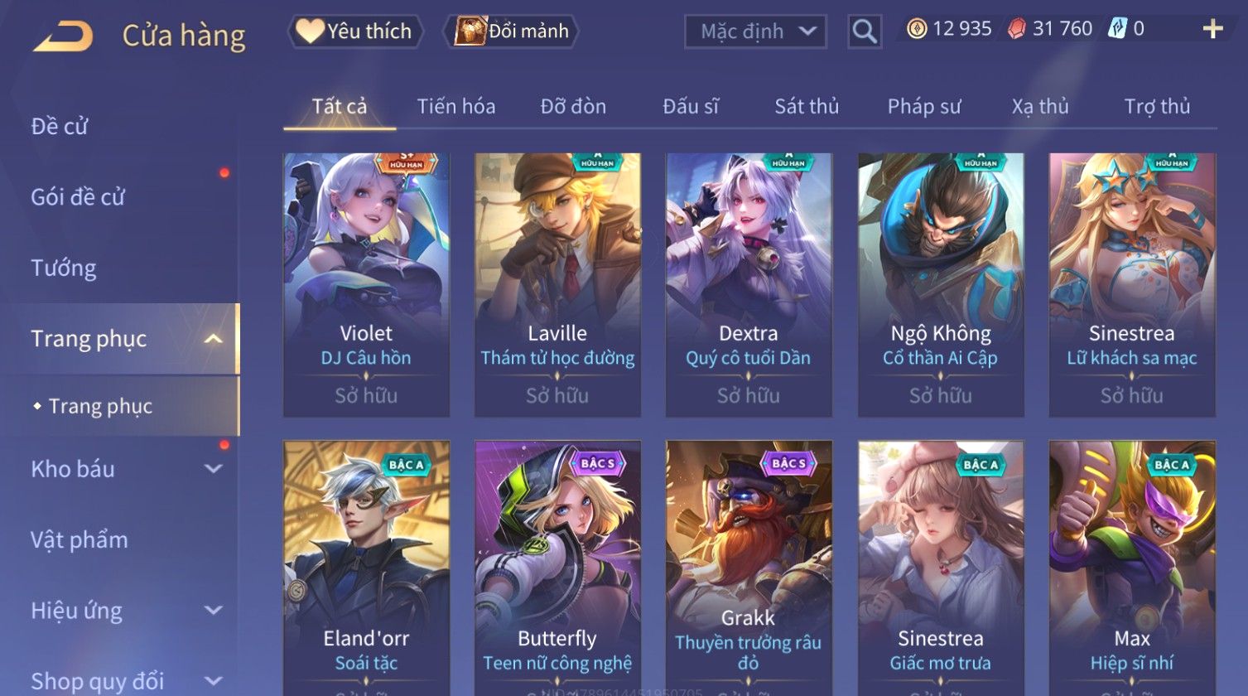Viewport: 1248px width, 696px height.
Task: Open Tướng in the sidebar
Action: pos(64,268)
